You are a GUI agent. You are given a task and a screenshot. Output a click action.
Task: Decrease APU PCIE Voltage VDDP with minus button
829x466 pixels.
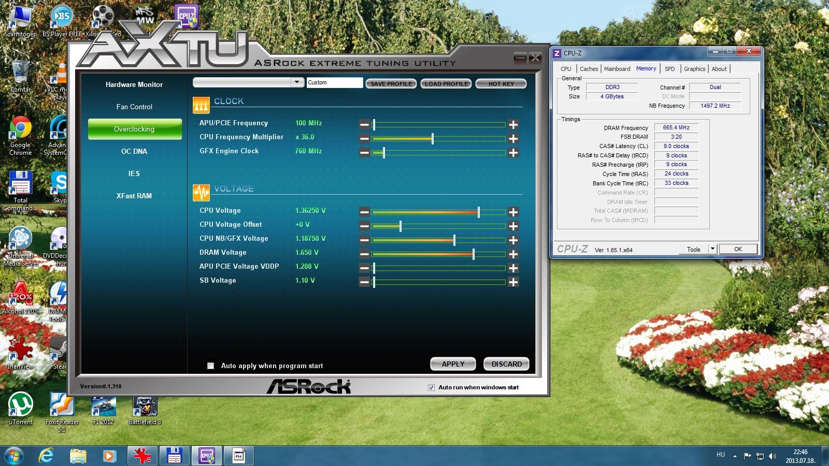[x=364, y=268]
